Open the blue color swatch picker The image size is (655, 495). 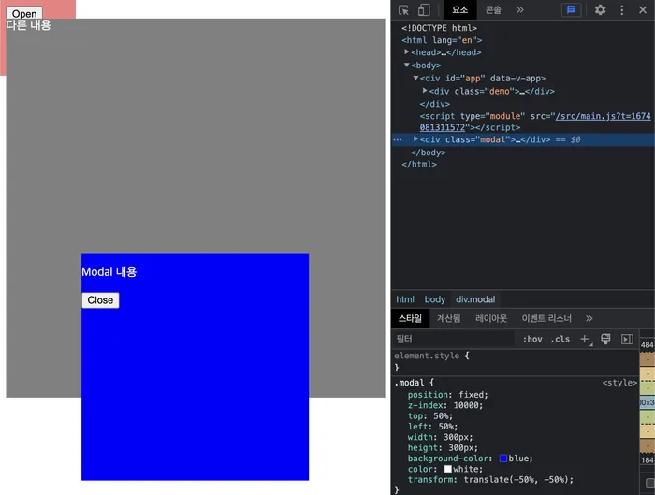pyautogui.click(x=503, y=459)
